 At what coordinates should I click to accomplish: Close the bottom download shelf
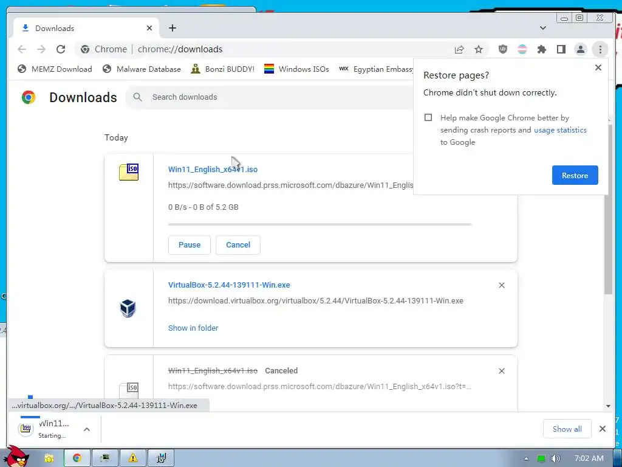tap(602, 429)
